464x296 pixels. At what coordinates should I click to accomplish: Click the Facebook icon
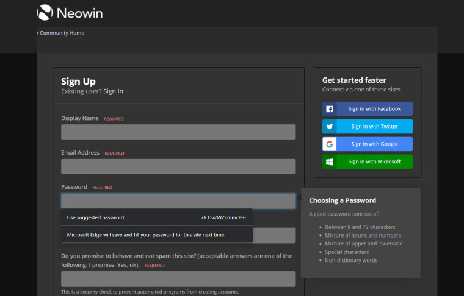coord(329,109)
